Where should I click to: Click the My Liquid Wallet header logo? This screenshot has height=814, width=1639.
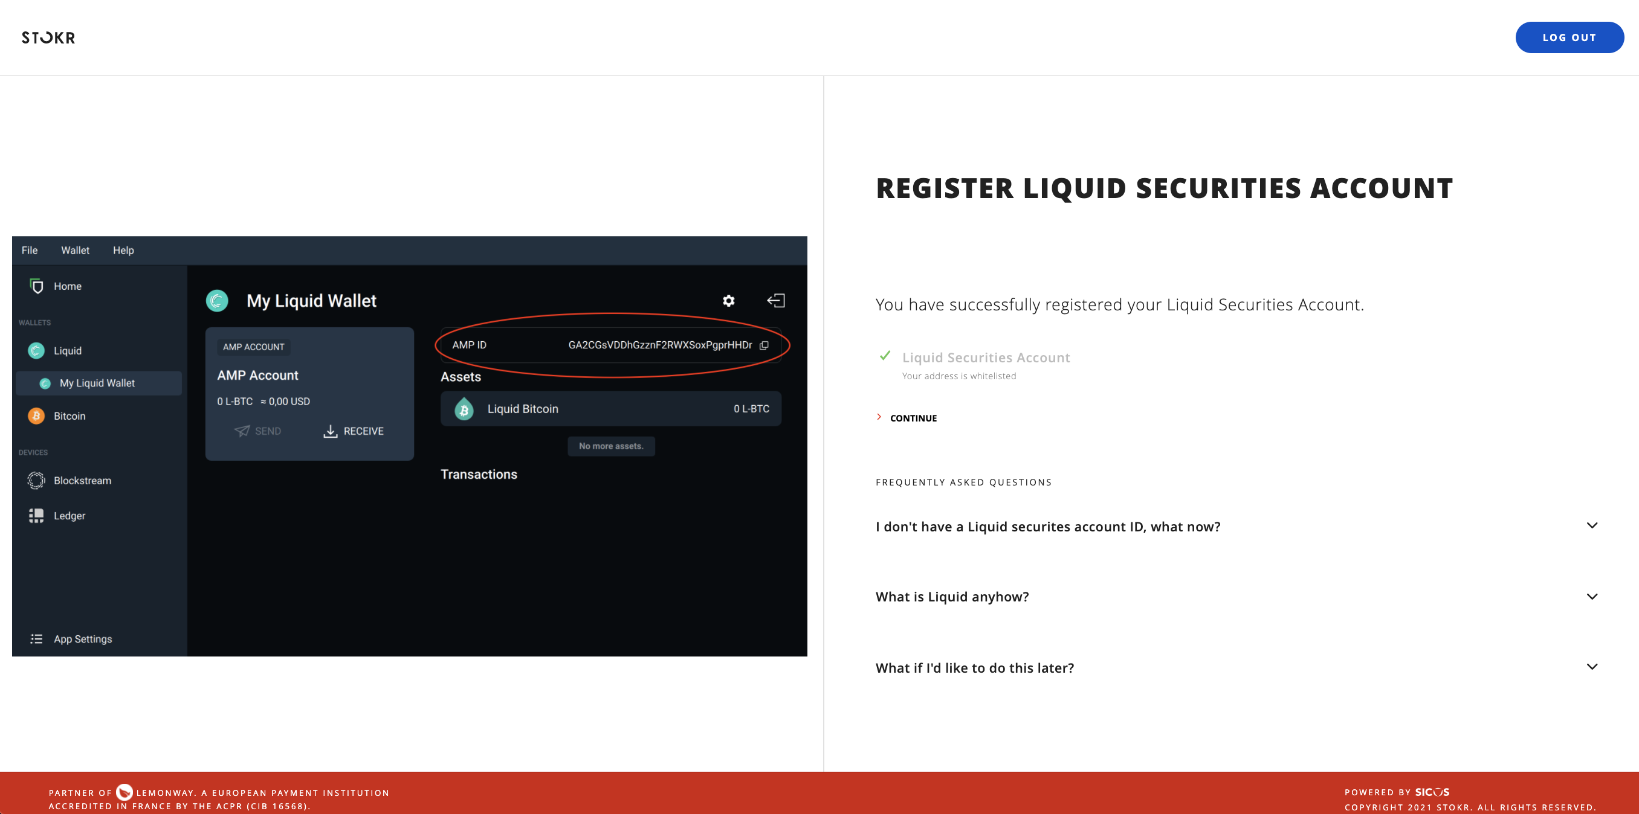[217, 300]
